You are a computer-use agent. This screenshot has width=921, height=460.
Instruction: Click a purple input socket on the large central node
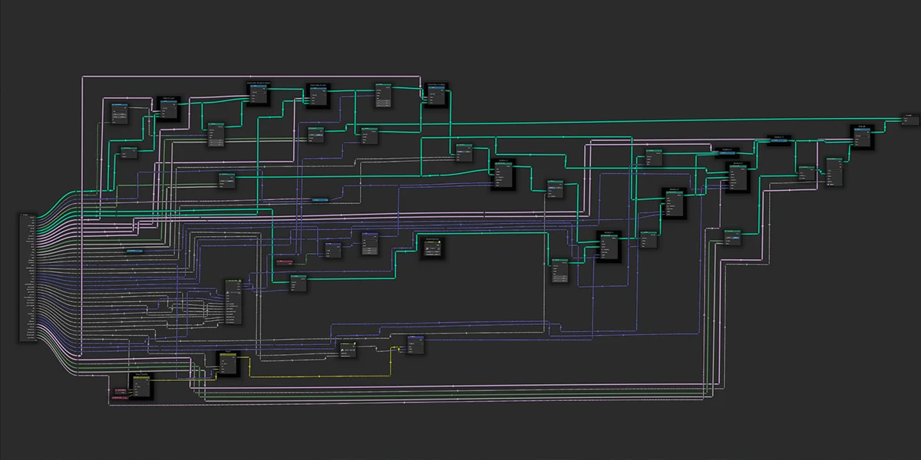tap(226, 297)
